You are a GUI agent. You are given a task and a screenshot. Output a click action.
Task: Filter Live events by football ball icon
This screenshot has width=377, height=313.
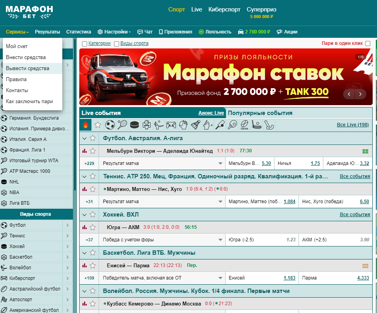coord(110,125)
